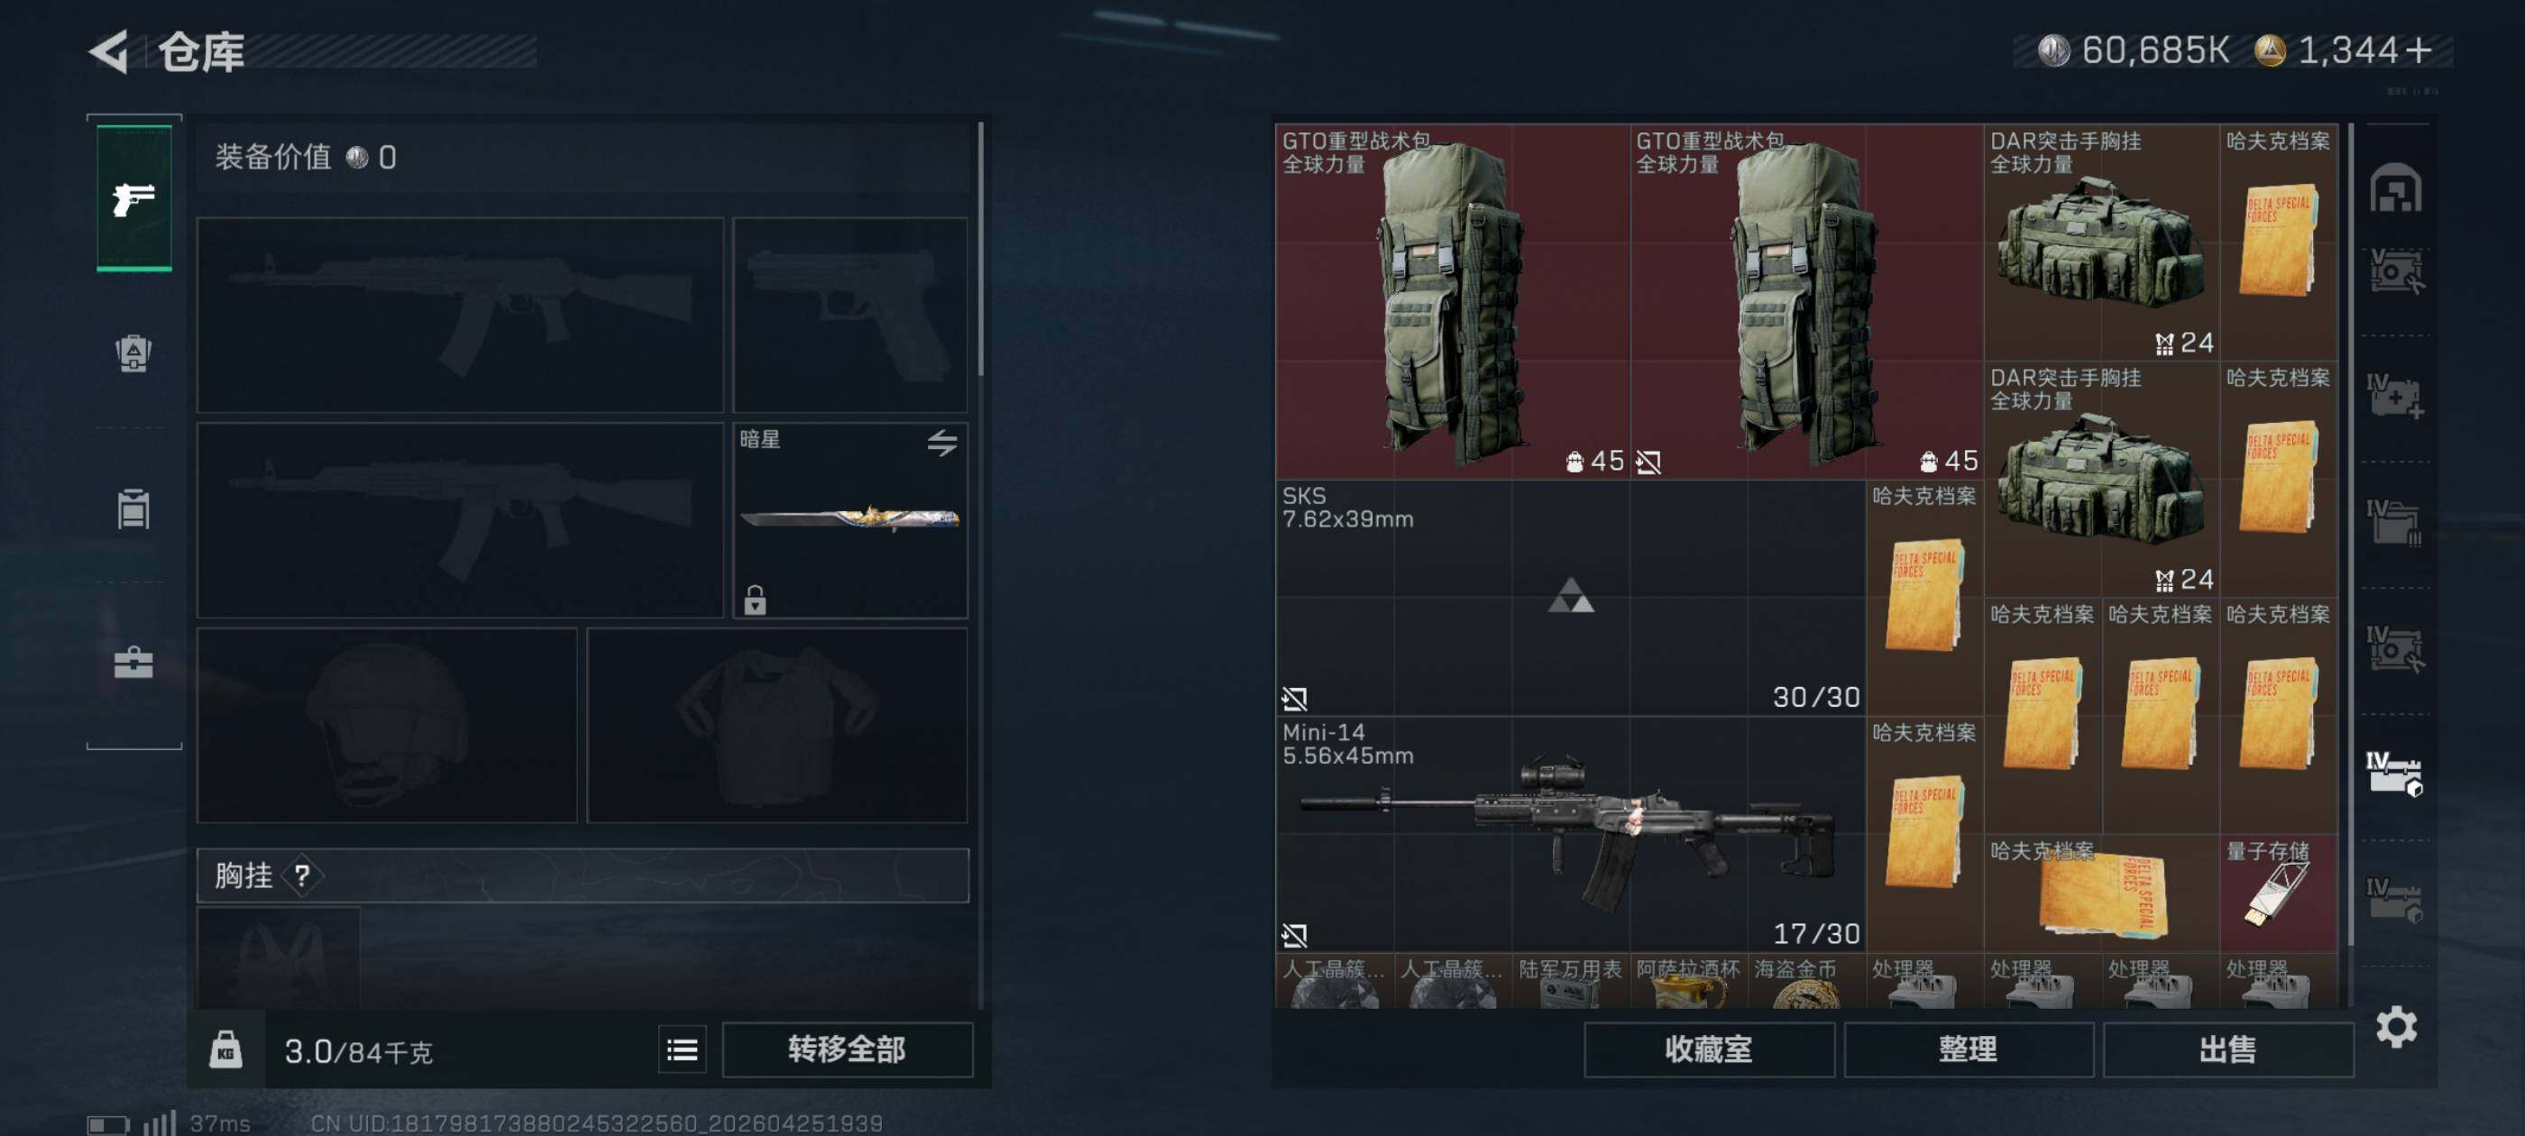Screen dimensions: 2525x1136
Task: Select the Mini-14 5.56x45mm rifle
Action: [x=1570, y=834]
